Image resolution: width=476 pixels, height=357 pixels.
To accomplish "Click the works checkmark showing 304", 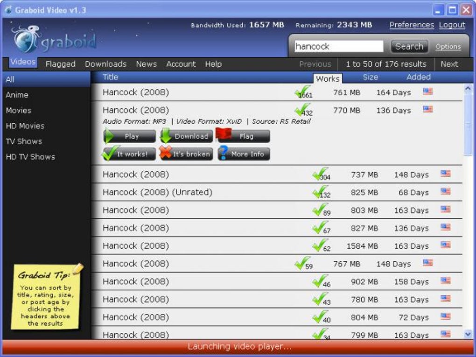I will 321,174.
